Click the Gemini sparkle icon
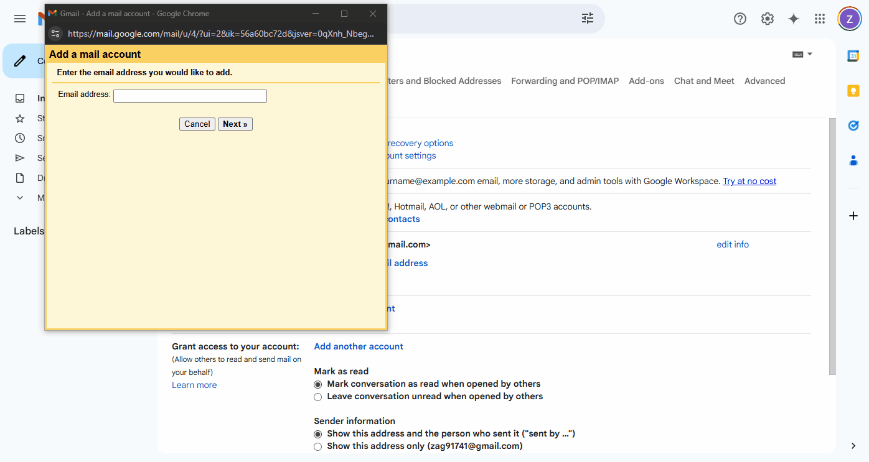Image resolution: width=869 pixels, height=462 pixels. (794, 19)
